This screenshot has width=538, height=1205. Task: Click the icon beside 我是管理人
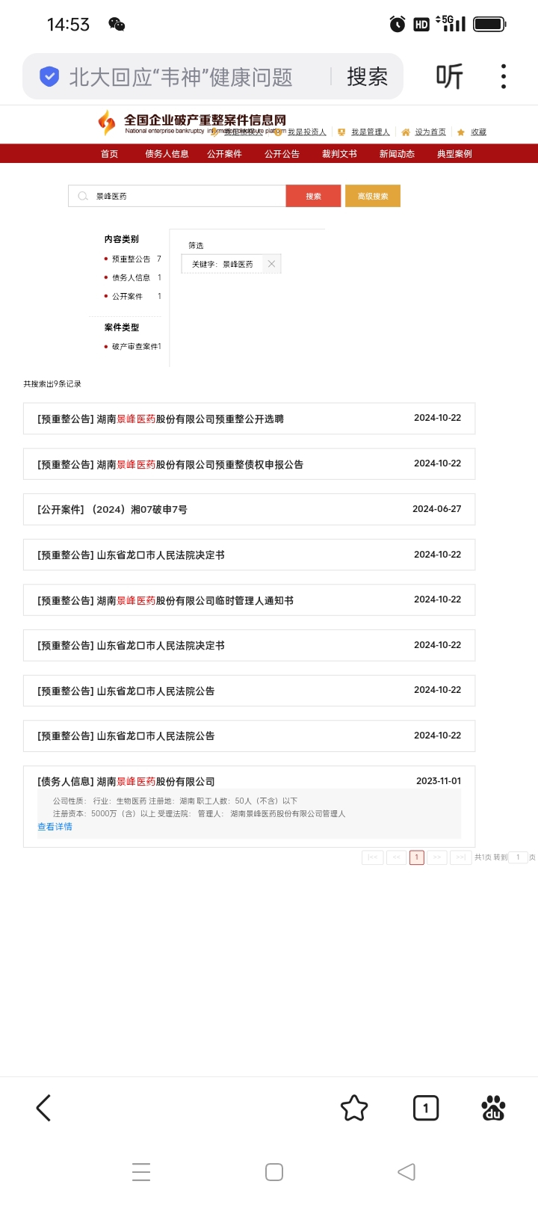coord(341,132)
